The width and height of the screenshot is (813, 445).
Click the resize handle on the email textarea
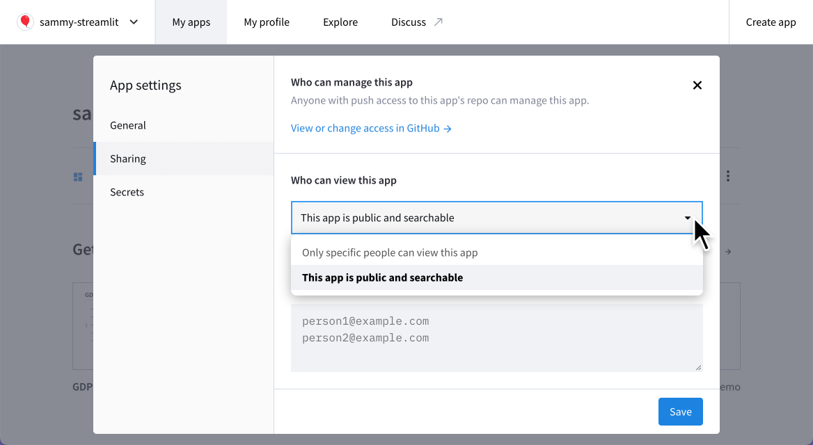pos(698,367)
